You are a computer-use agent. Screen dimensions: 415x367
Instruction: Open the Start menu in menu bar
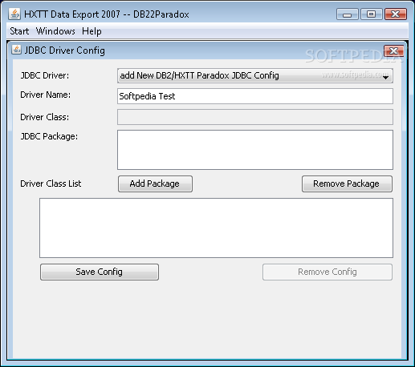pos(19,31)
